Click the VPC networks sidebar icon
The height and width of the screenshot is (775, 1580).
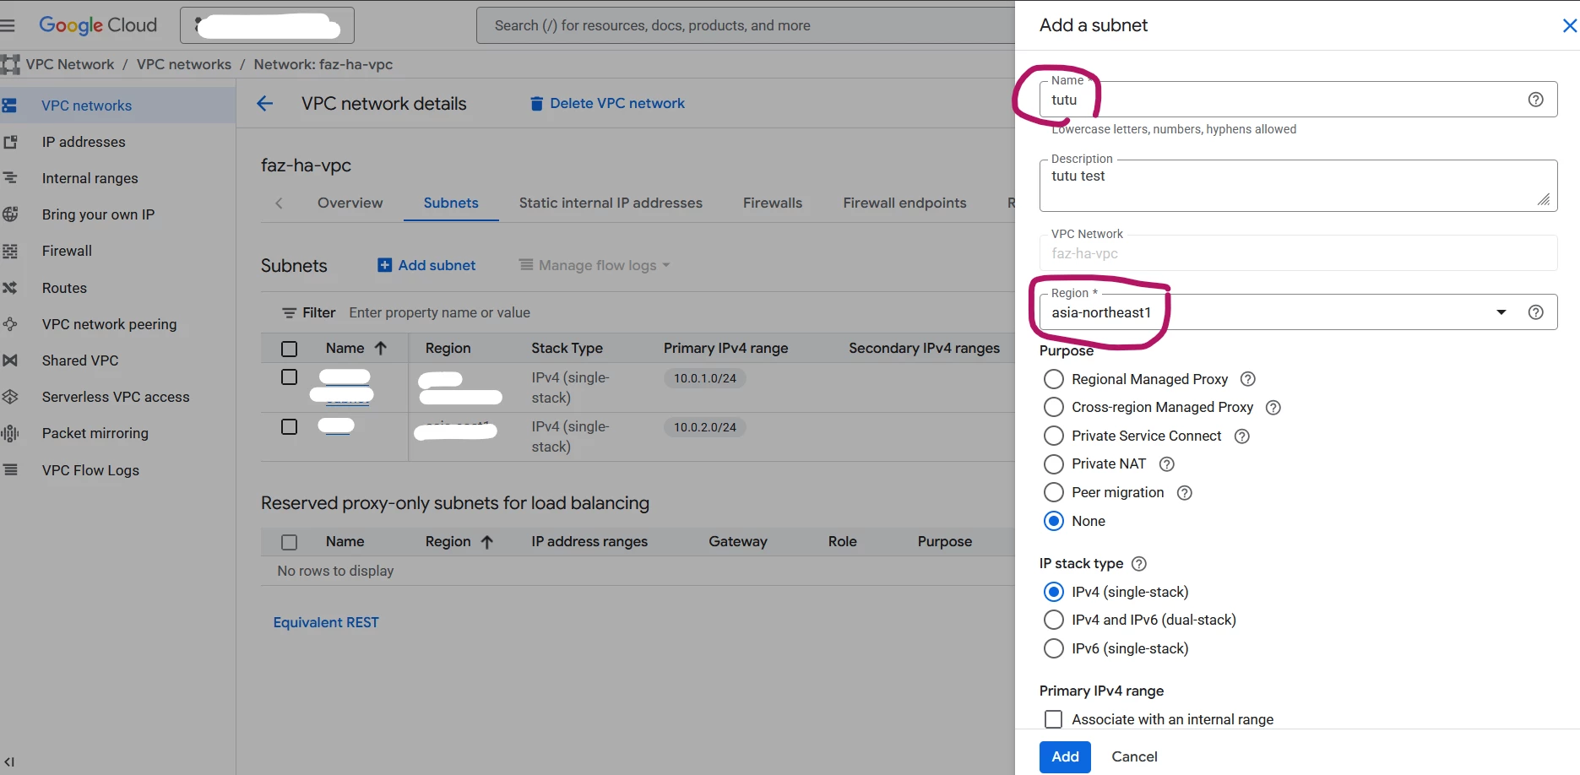tap(10, 106)
